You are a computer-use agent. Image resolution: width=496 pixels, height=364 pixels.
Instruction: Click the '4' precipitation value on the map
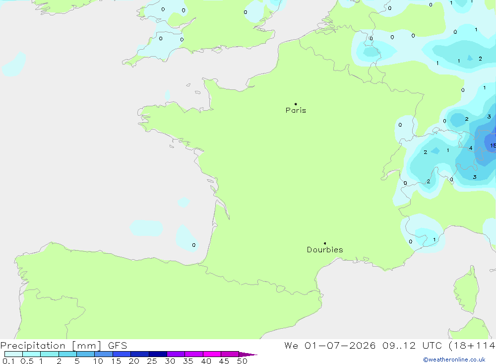coord(471,148)
